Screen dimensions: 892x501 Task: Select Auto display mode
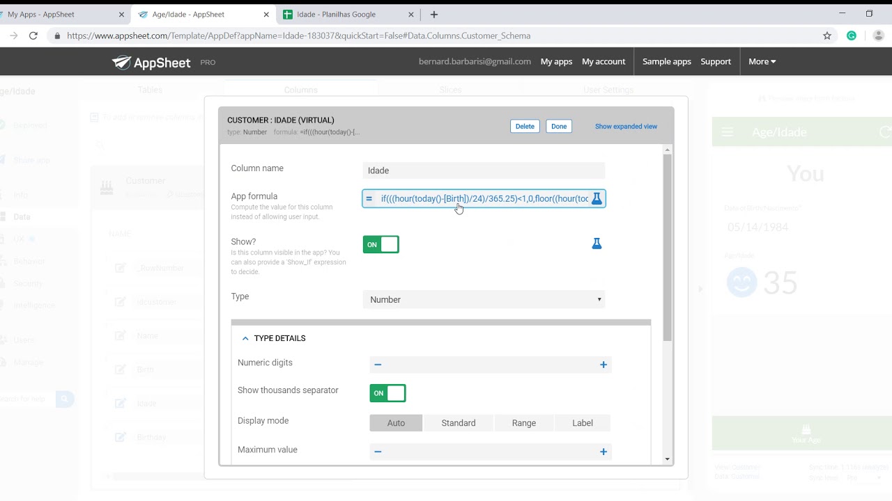(396, 423)
